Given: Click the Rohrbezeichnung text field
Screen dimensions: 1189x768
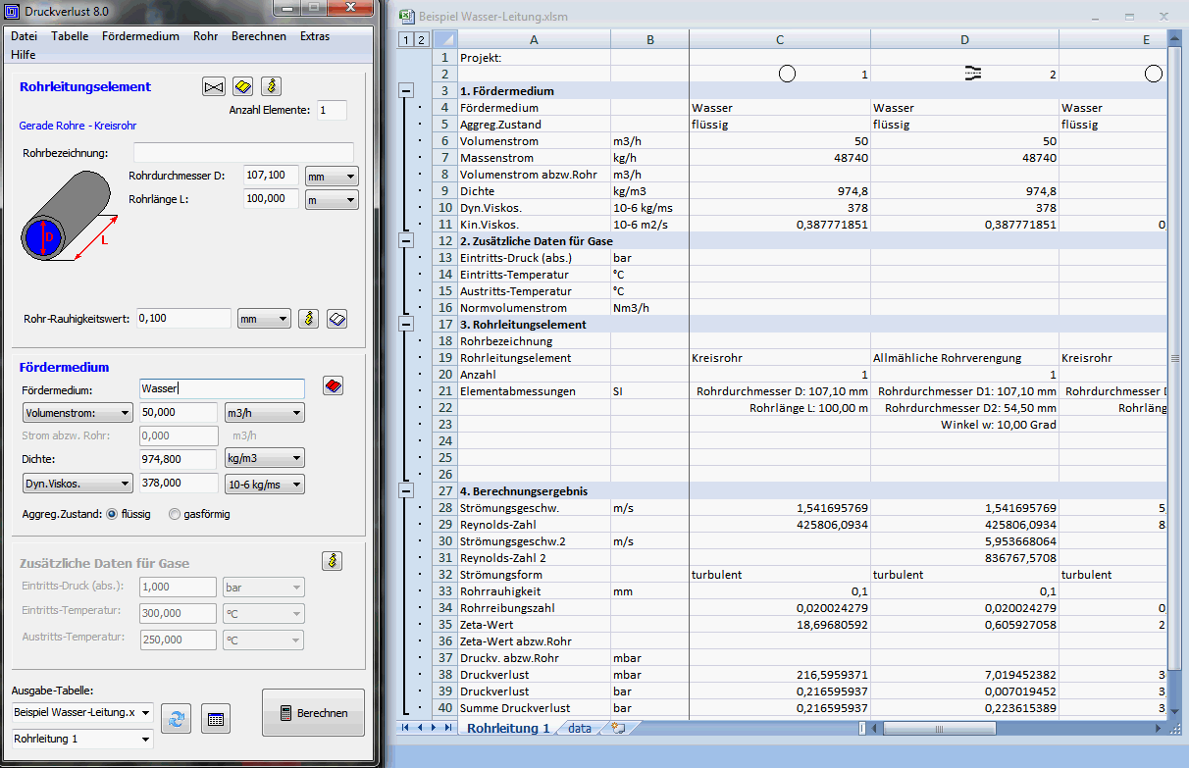Looking at the screenshot, I should click(x=243, y=153).
